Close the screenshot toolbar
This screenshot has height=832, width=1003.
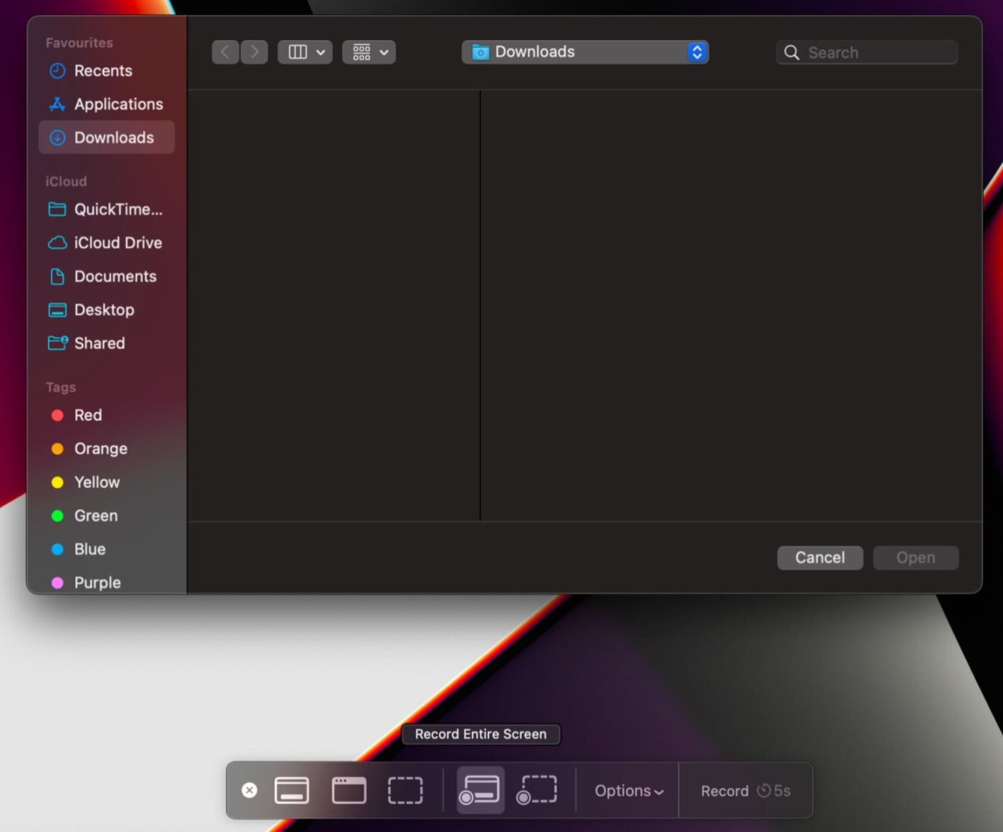pyautogui.click(x=249, y=790)
